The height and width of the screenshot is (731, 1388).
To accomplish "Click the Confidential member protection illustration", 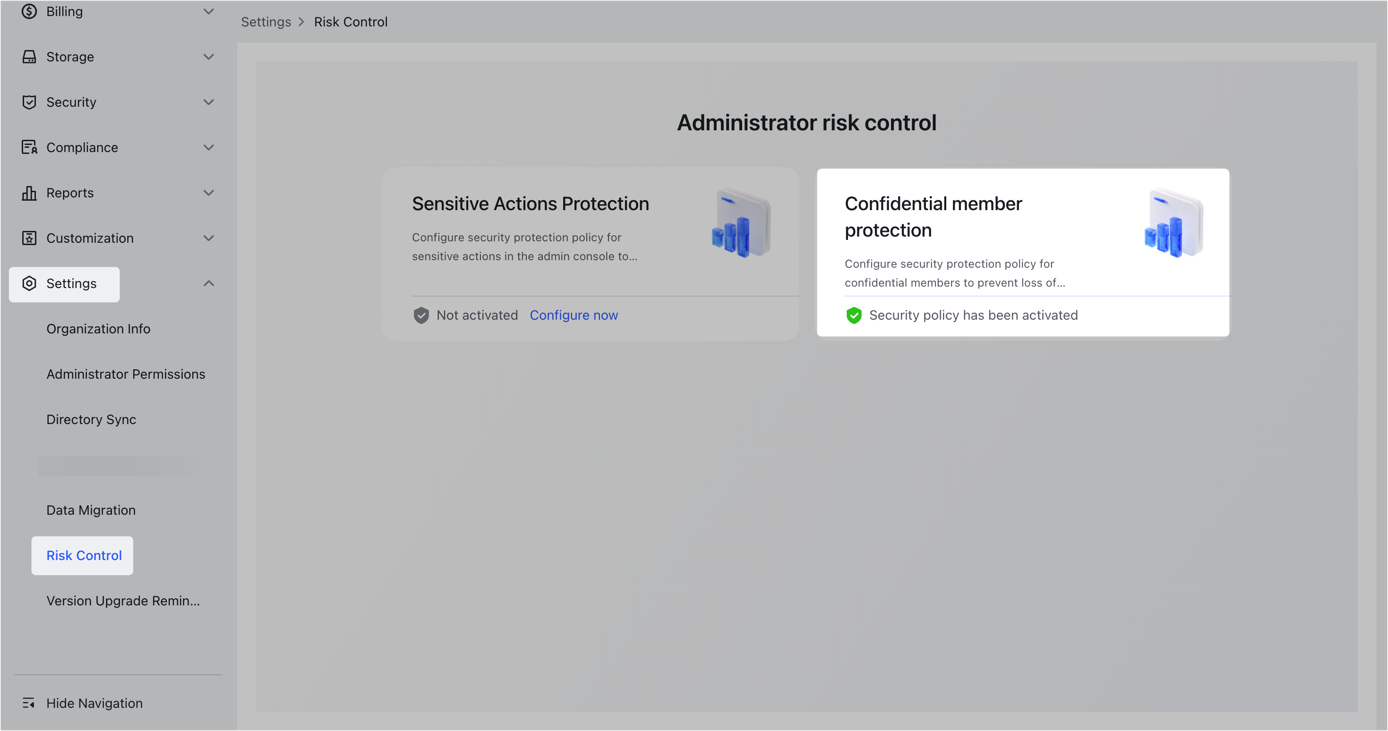I will 1174,223.
